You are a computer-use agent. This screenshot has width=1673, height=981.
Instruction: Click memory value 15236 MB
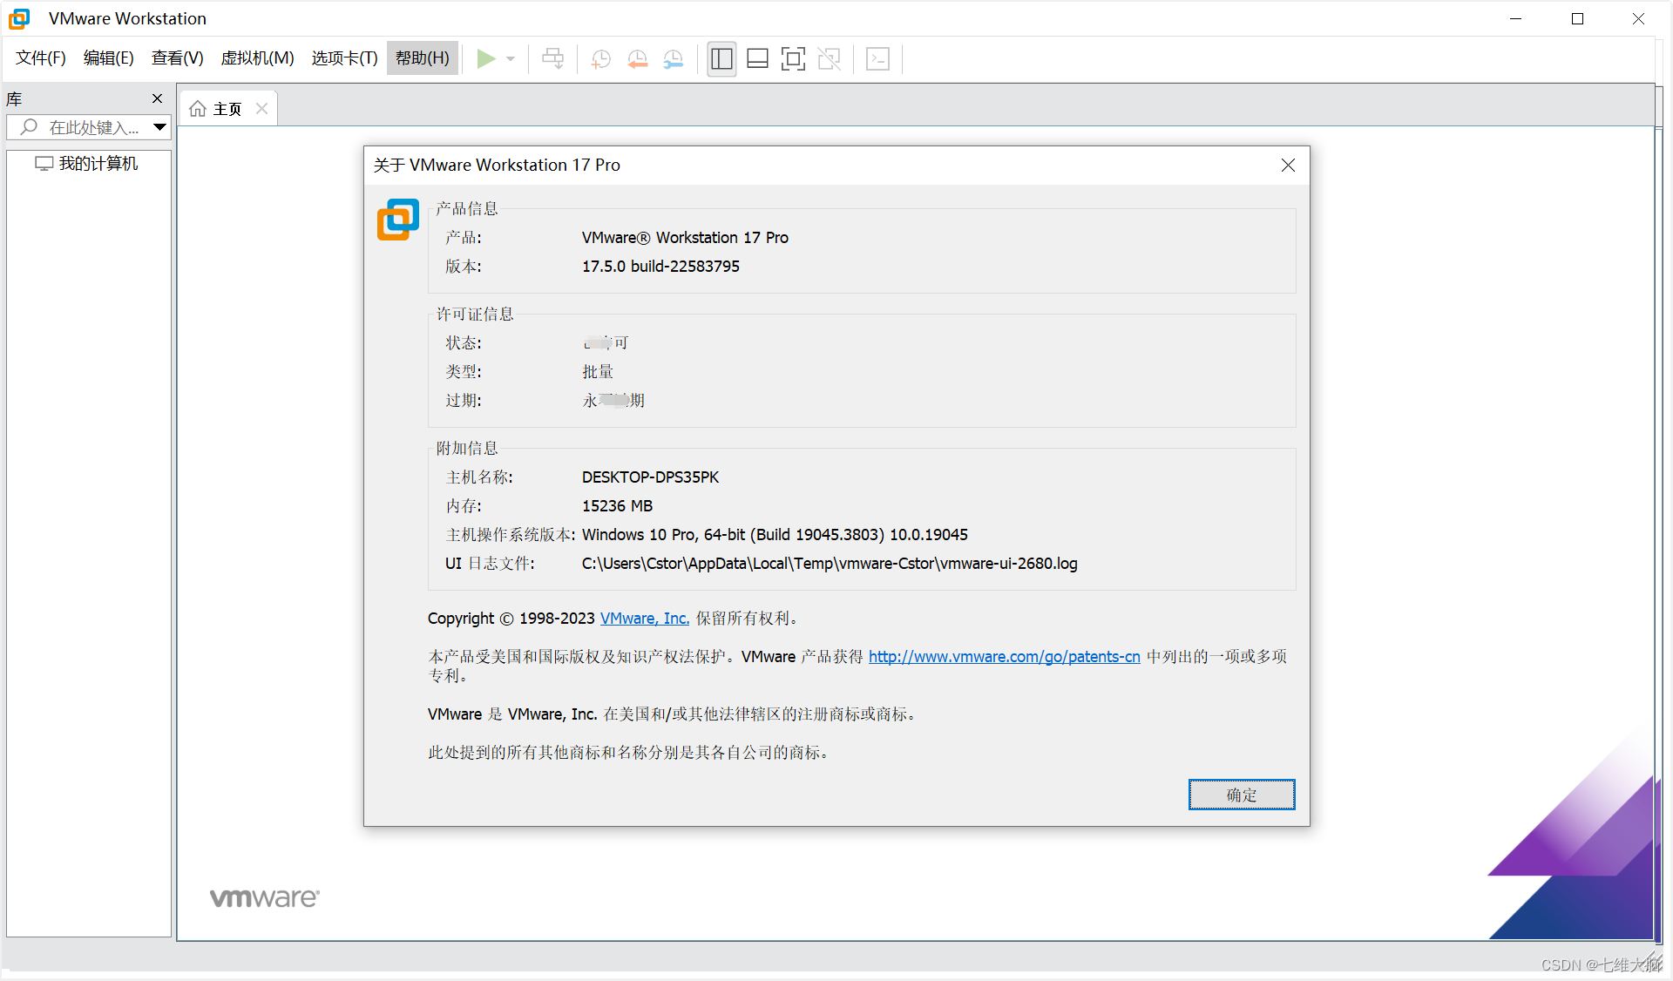point(617,505)
